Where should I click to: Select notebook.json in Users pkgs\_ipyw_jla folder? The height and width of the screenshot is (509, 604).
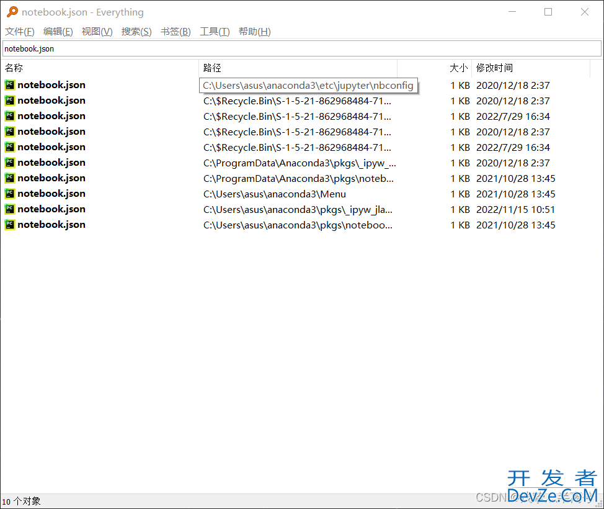point(51,209)
